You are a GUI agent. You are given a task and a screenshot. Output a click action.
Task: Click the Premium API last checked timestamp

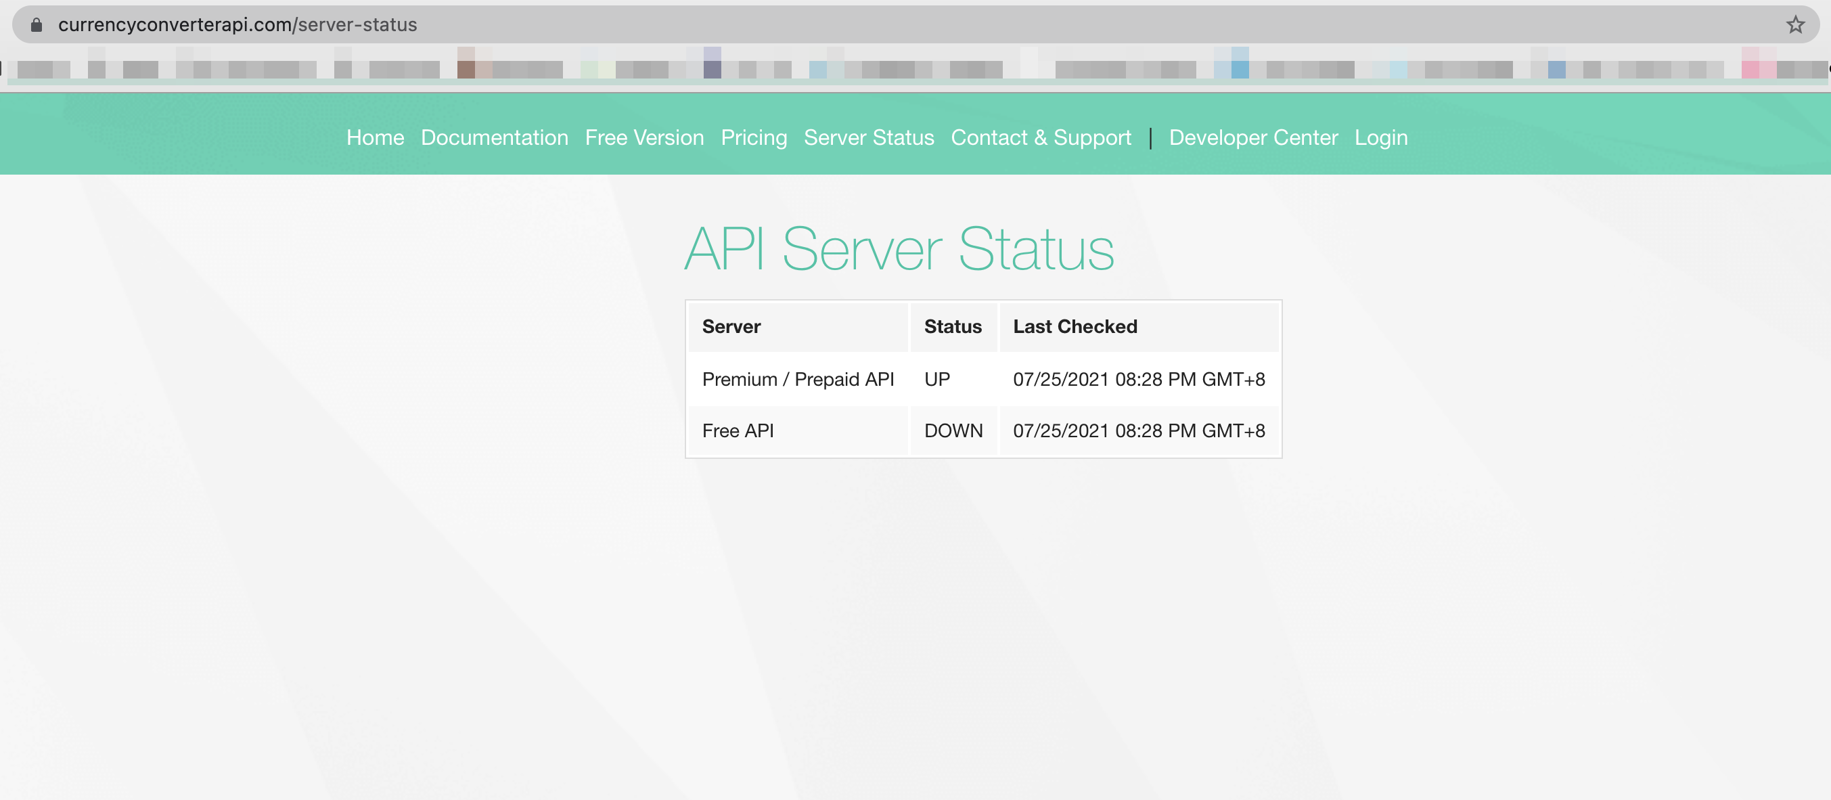1139,379
